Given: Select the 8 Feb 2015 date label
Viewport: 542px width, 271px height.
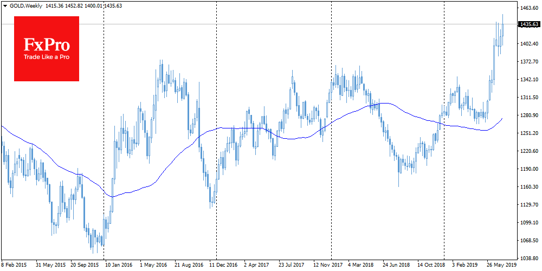Looking at the screenshot, I should [14, 266].
